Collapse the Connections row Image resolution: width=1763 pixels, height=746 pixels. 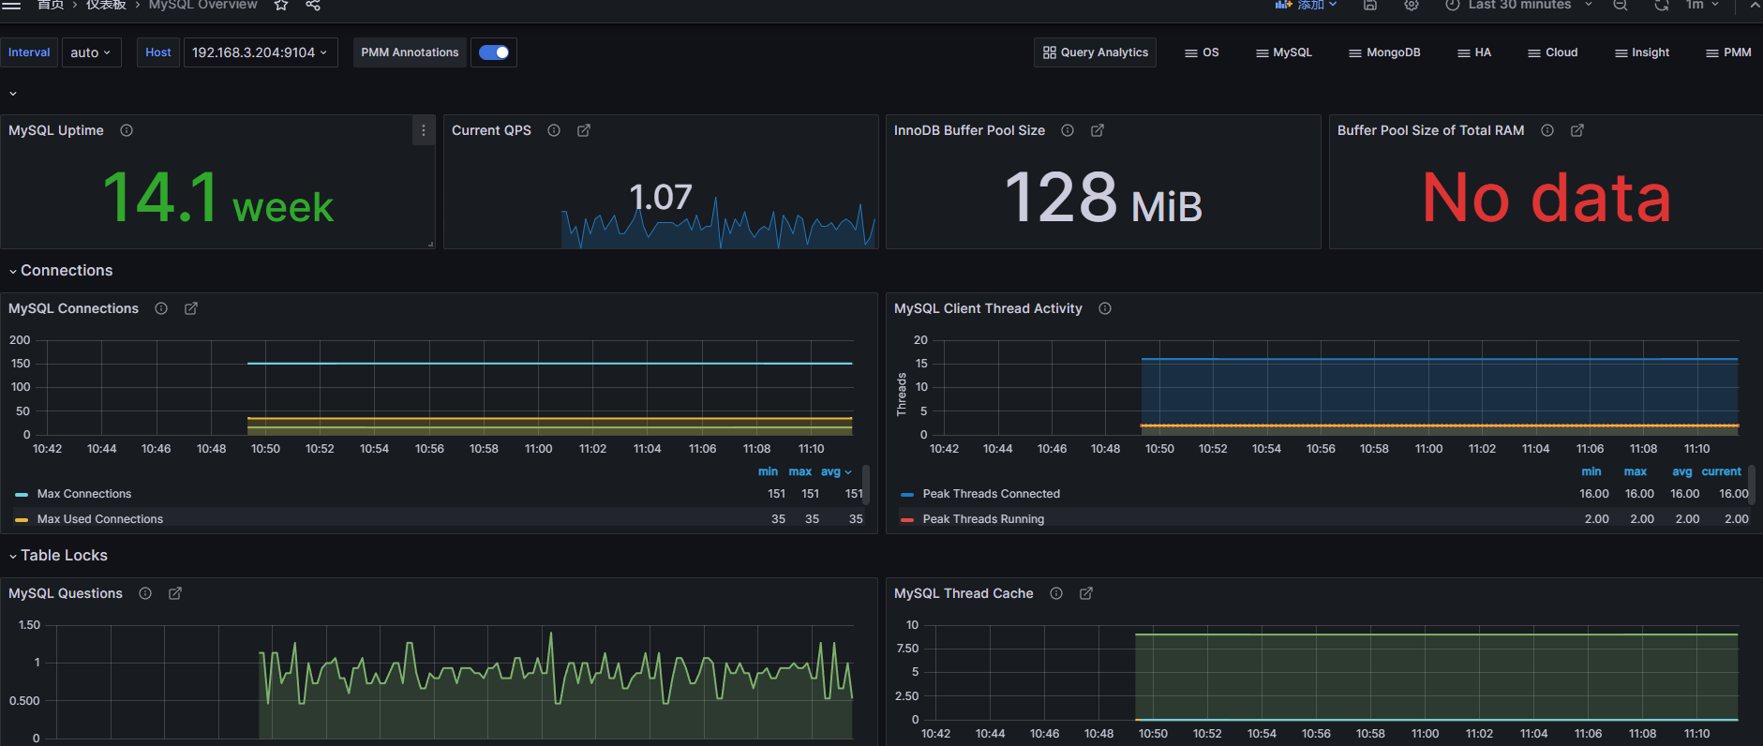[61, 271]
